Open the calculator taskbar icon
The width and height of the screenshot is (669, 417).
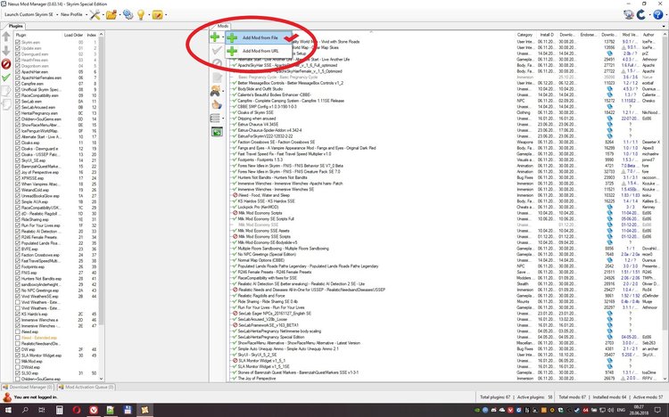point(59,410)
